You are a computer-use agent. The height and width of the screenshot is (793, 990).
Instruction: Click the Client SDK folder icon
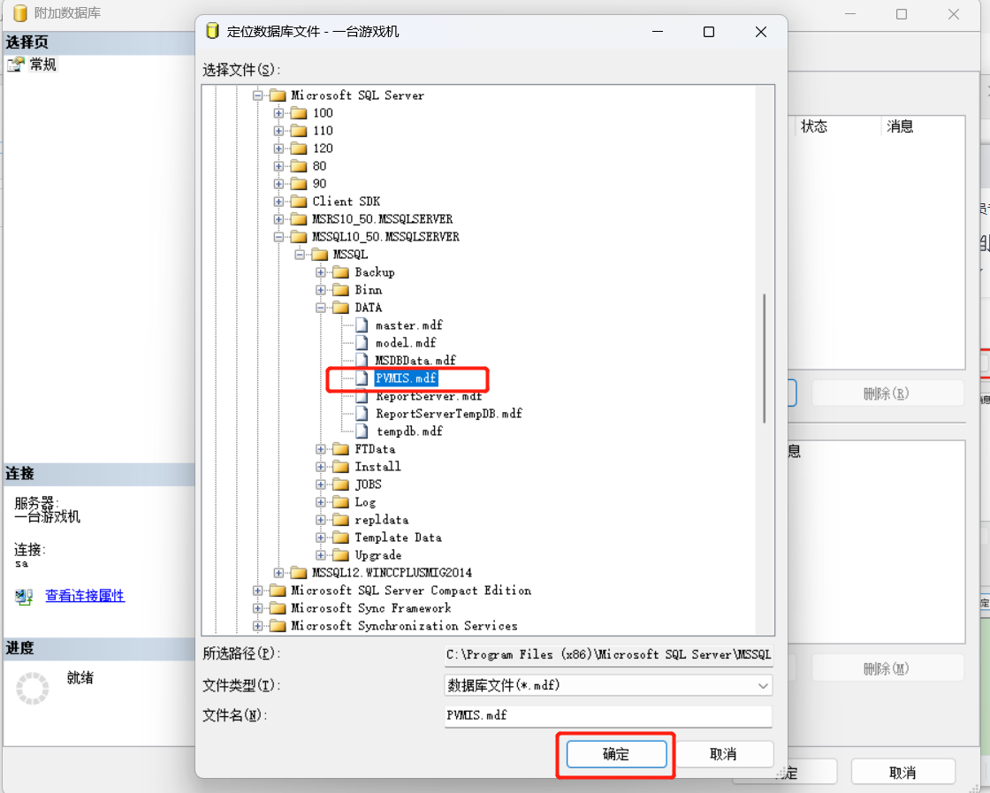(x=298, y=202)
